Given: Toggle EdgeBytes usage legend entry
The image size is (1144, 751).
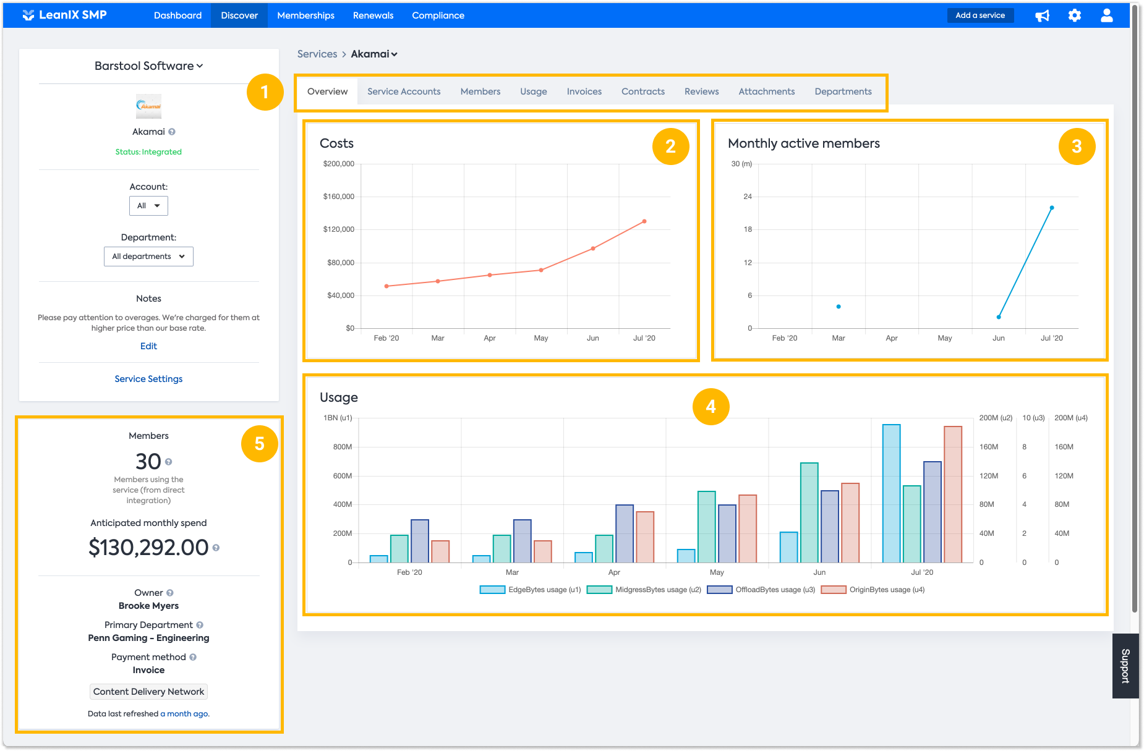Looking at the screenshot, I should click(531, 590).
